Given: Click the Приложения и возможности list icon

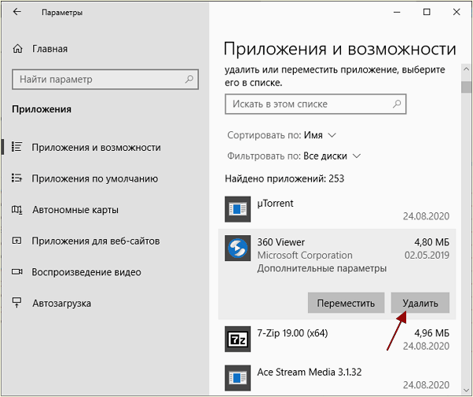Looking at the screenshot, I should (x=16, y=147).
